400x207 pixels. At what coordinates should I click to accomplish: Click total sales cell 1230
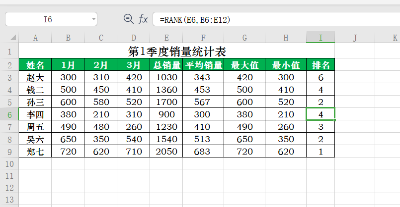tap(166, 127)
